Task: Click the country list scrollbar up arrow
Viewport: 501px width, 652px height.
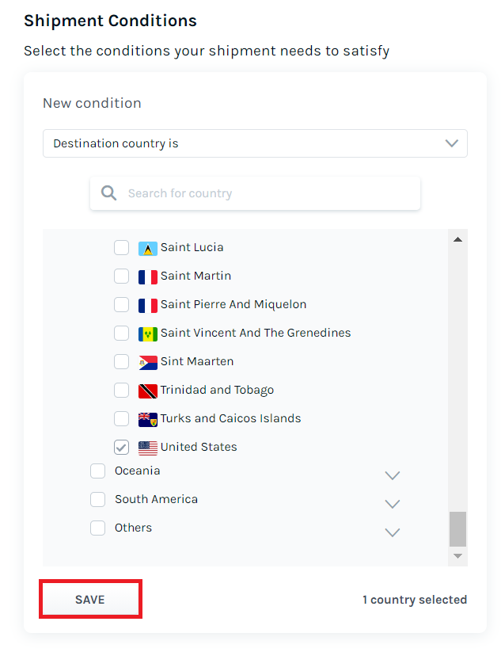Action: coord(457,239)
